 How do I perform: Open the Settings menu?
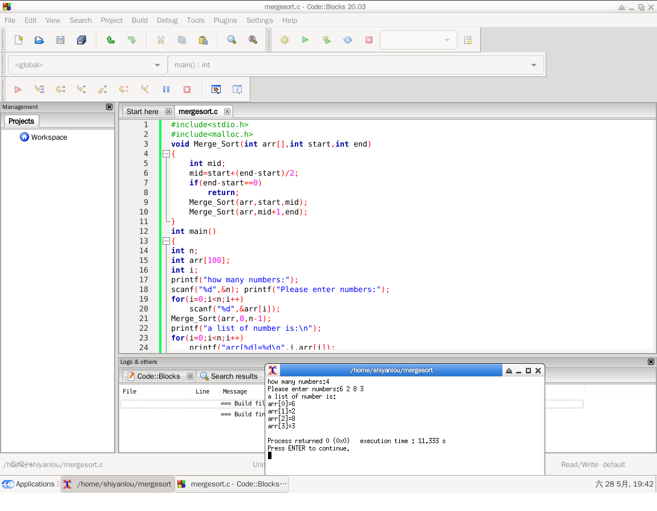click(x=259, y=20)
